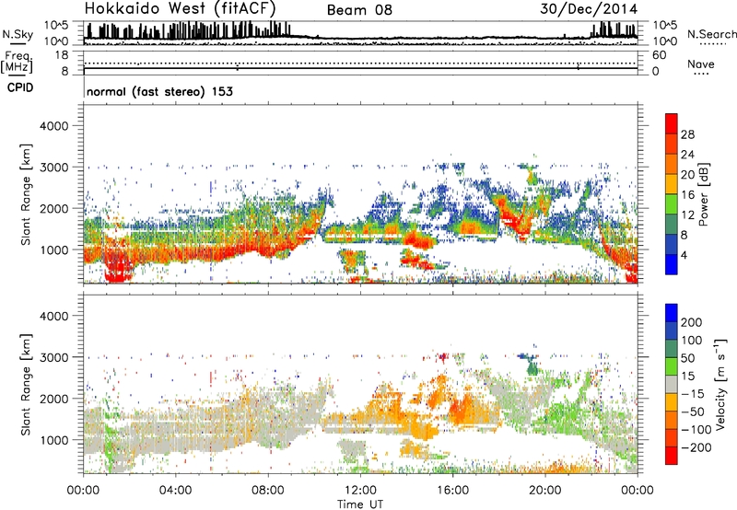Click inside the Power range-time plot panel

click(x=360, y=194)
